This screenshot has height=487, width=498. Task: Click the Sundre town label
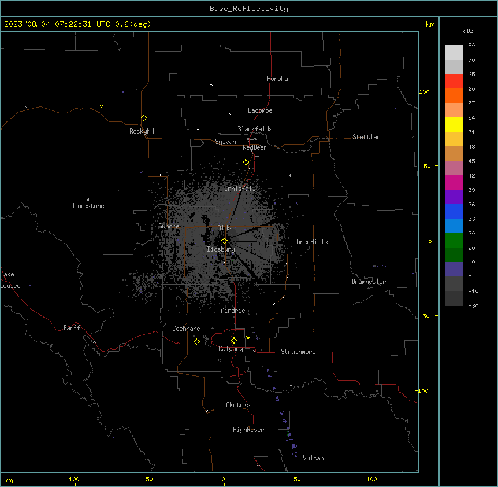(x=169, y=226)
